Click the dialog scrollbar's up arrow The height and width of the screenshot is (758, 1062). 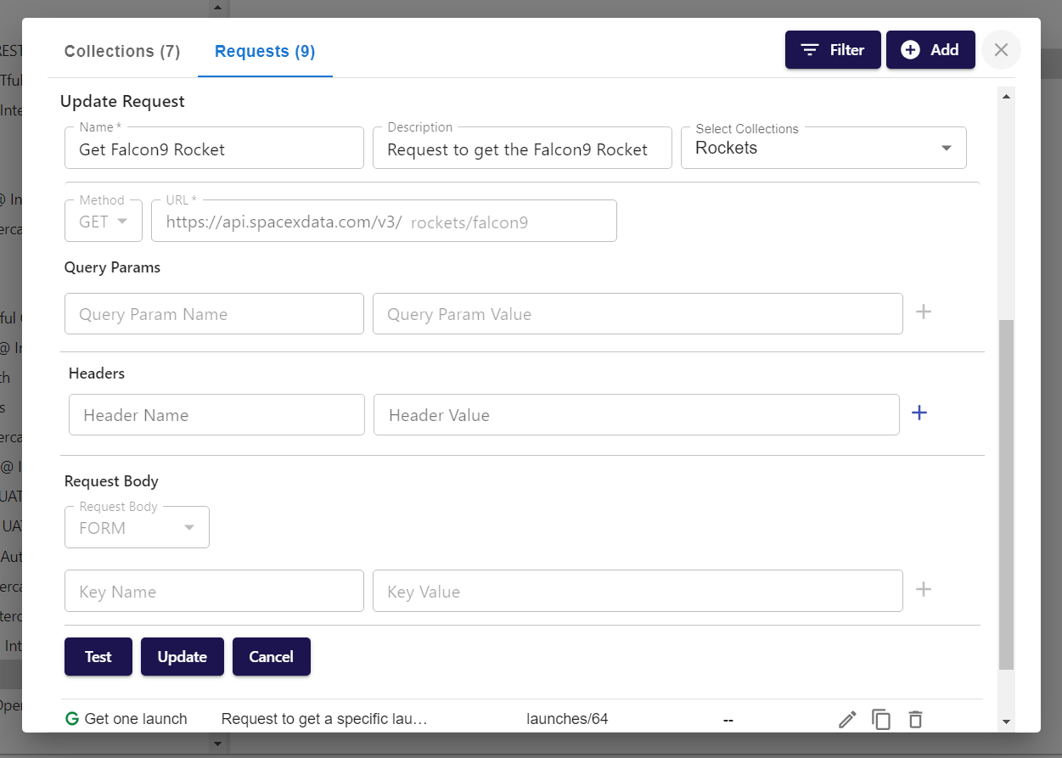[1007, 96]
